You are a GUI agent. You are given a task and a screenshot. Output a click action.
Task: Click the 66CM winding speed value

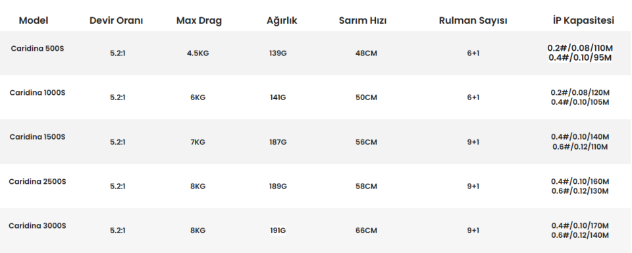click(x=367, y=231)
